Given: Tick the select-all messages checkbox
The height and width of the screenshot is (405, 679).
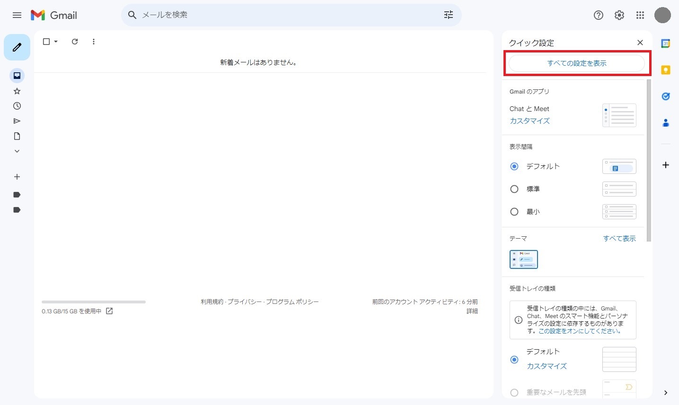Looking at the screenshot, I should click(46, 42).
